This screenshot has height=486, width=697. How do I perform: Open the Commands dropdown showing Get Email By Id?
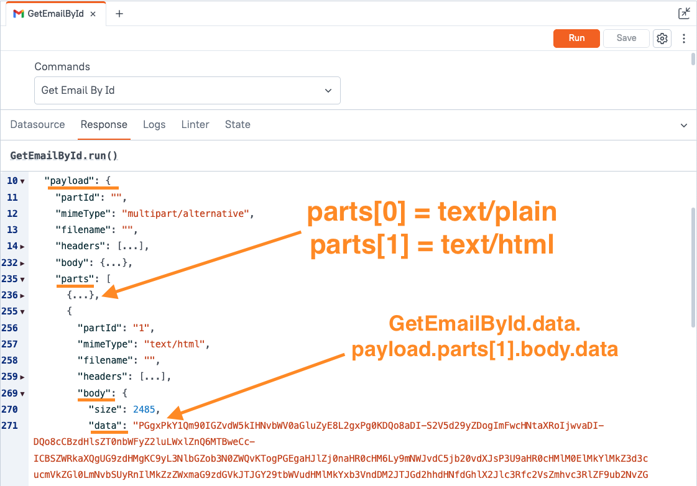point(187,90)
